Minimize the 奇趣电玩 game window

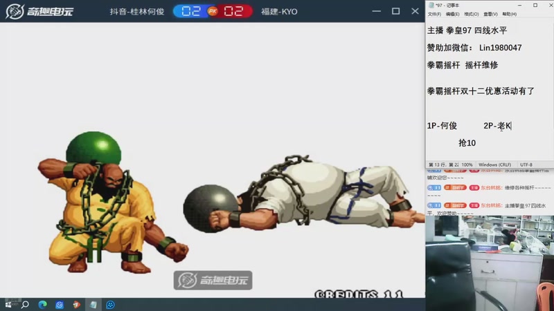tap(377, 11)
